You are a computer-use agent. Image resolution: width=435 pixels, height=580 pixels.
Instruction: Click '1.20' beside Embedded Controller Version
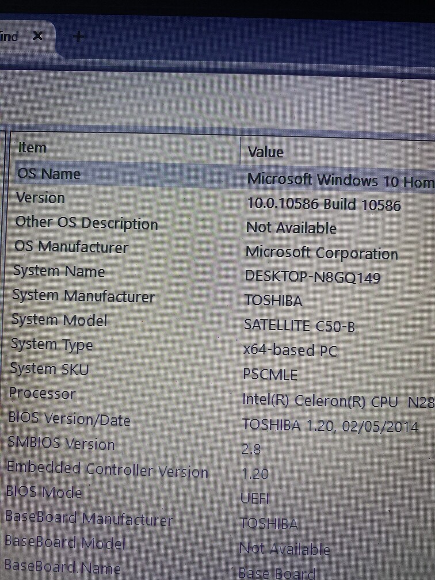254,474
